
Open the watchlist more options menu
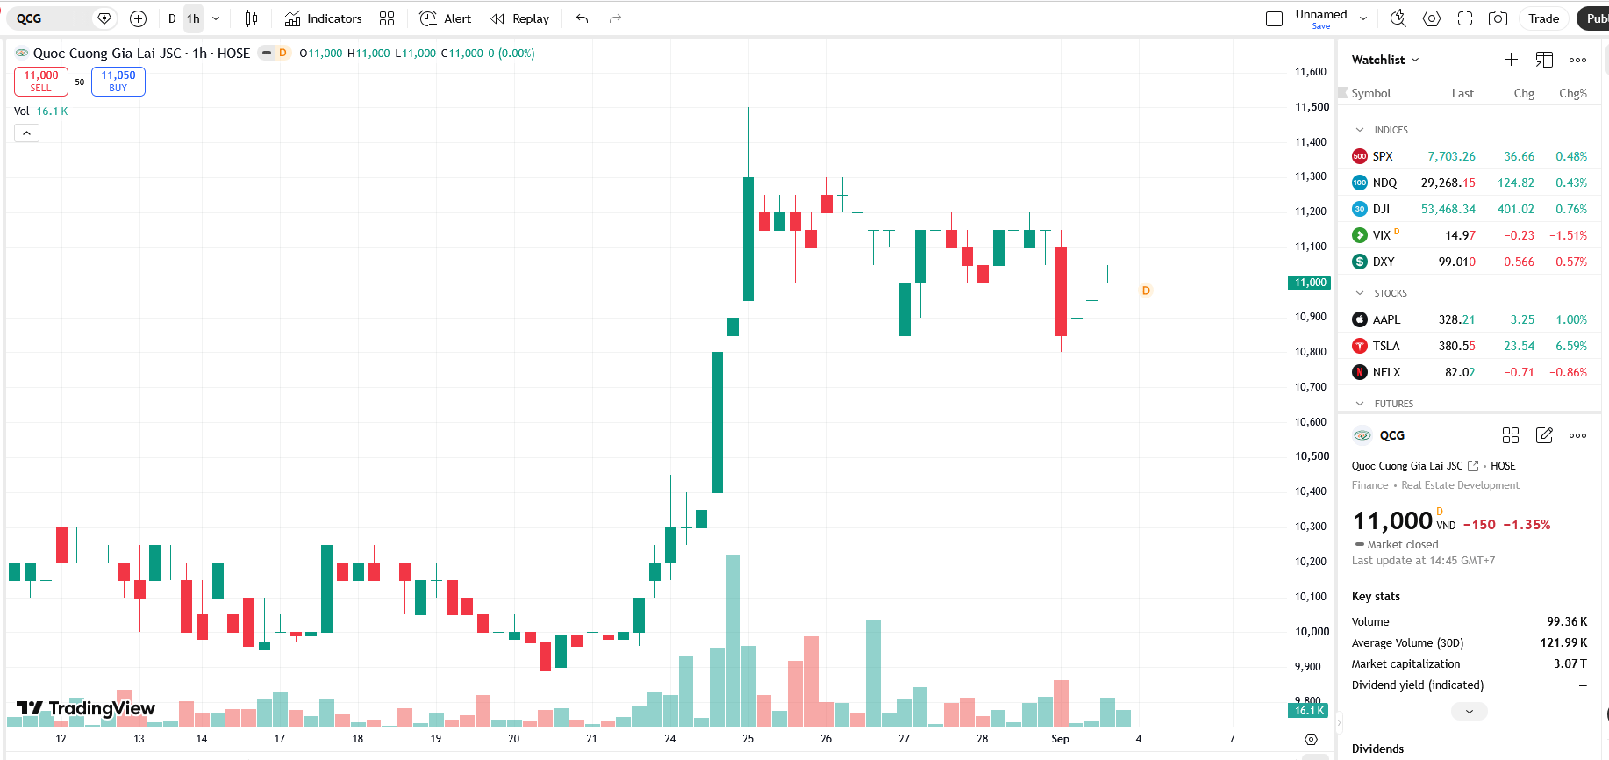tap(1577, 60)
